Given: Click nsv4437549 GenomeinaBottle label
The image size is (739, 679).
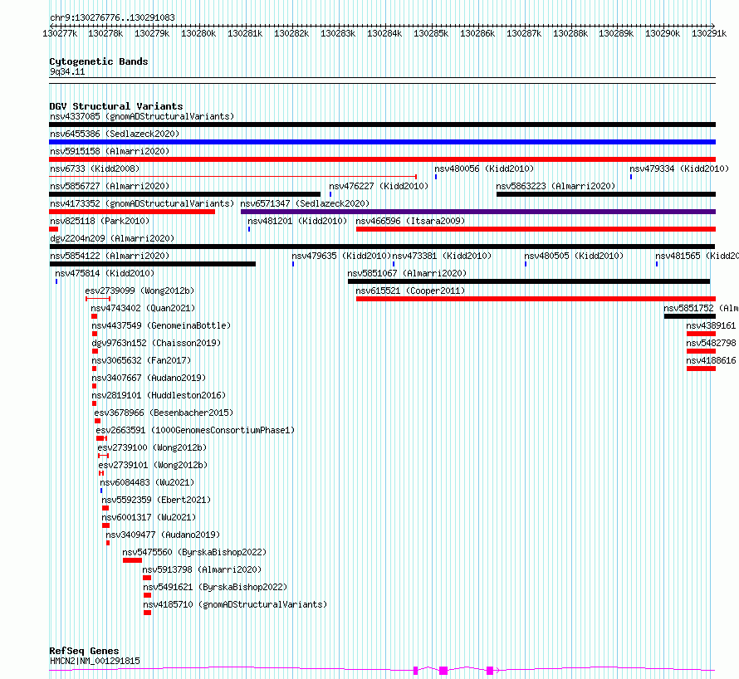Looking at the screenshot, I should (161, 325).
